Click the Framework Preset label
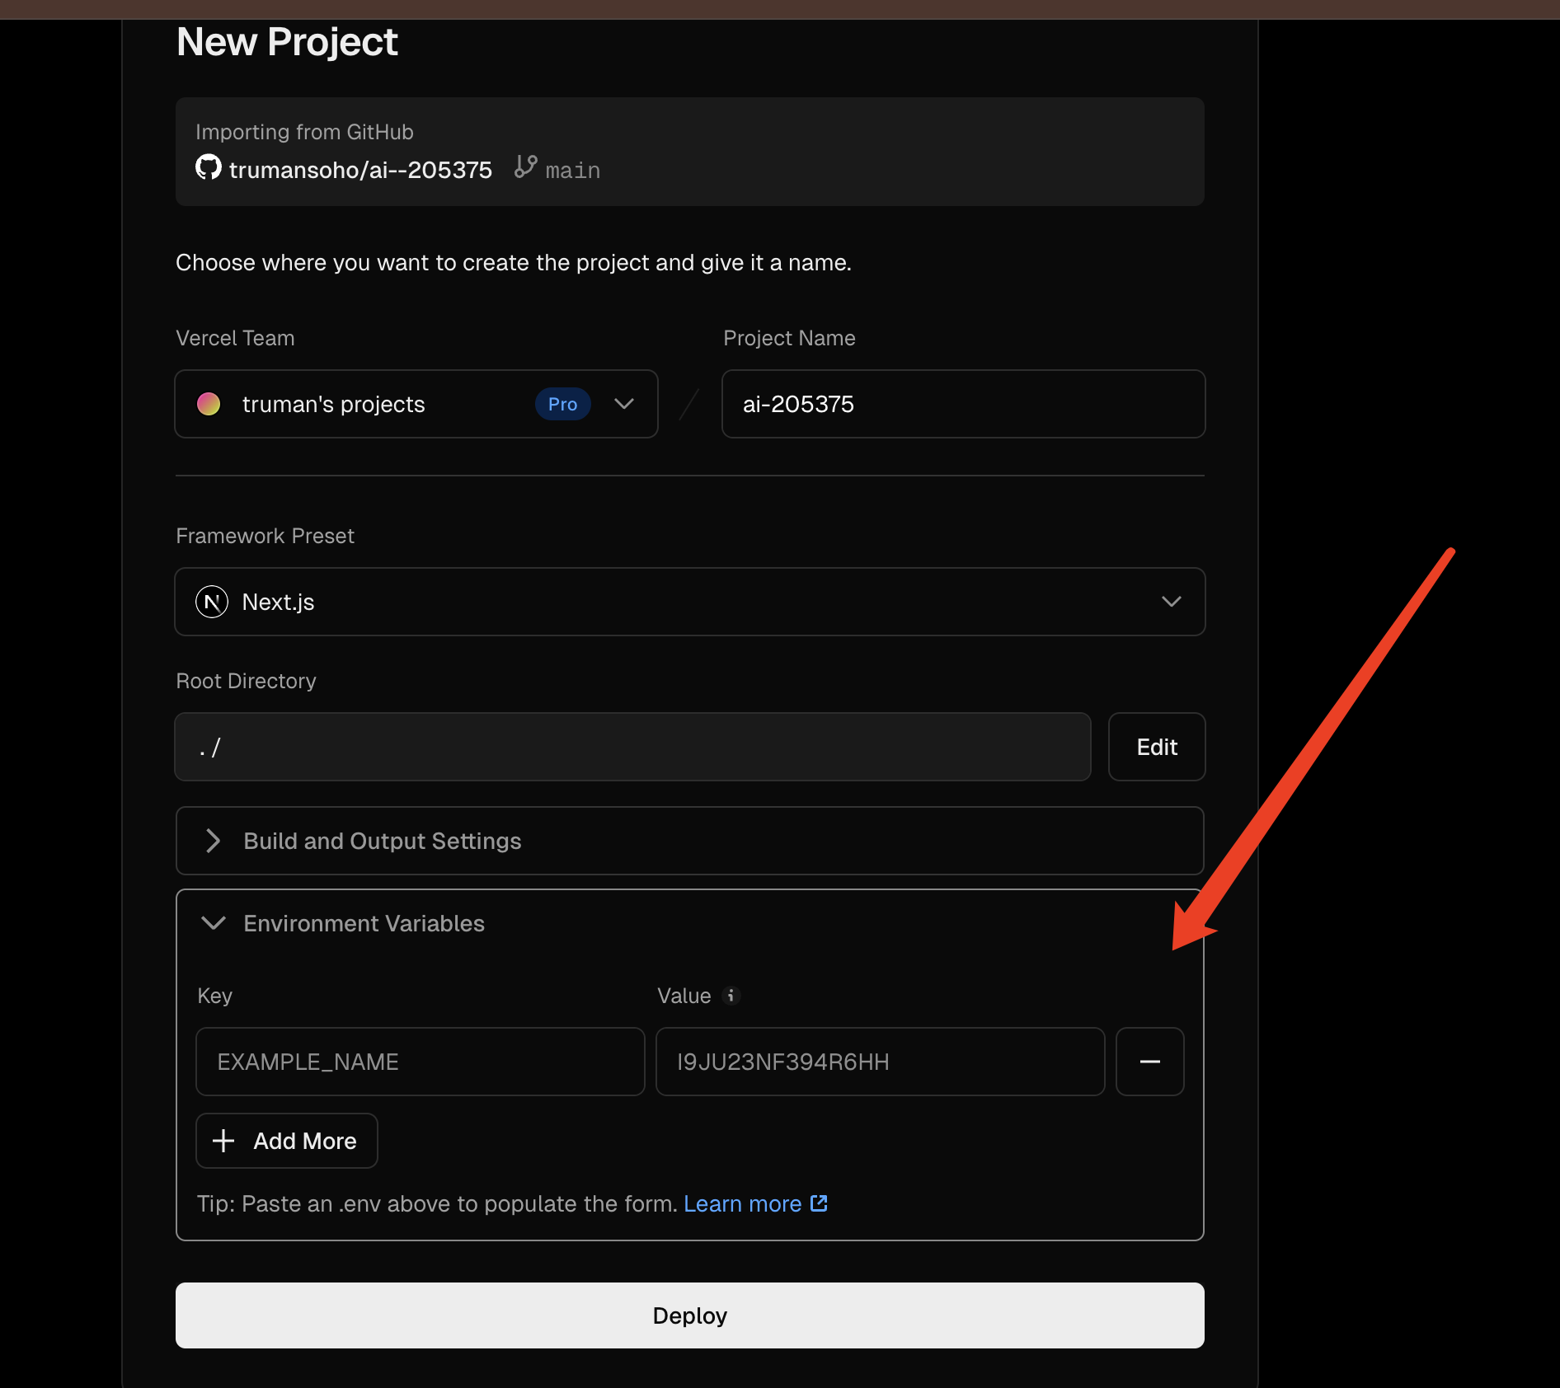 coord(265,536)
